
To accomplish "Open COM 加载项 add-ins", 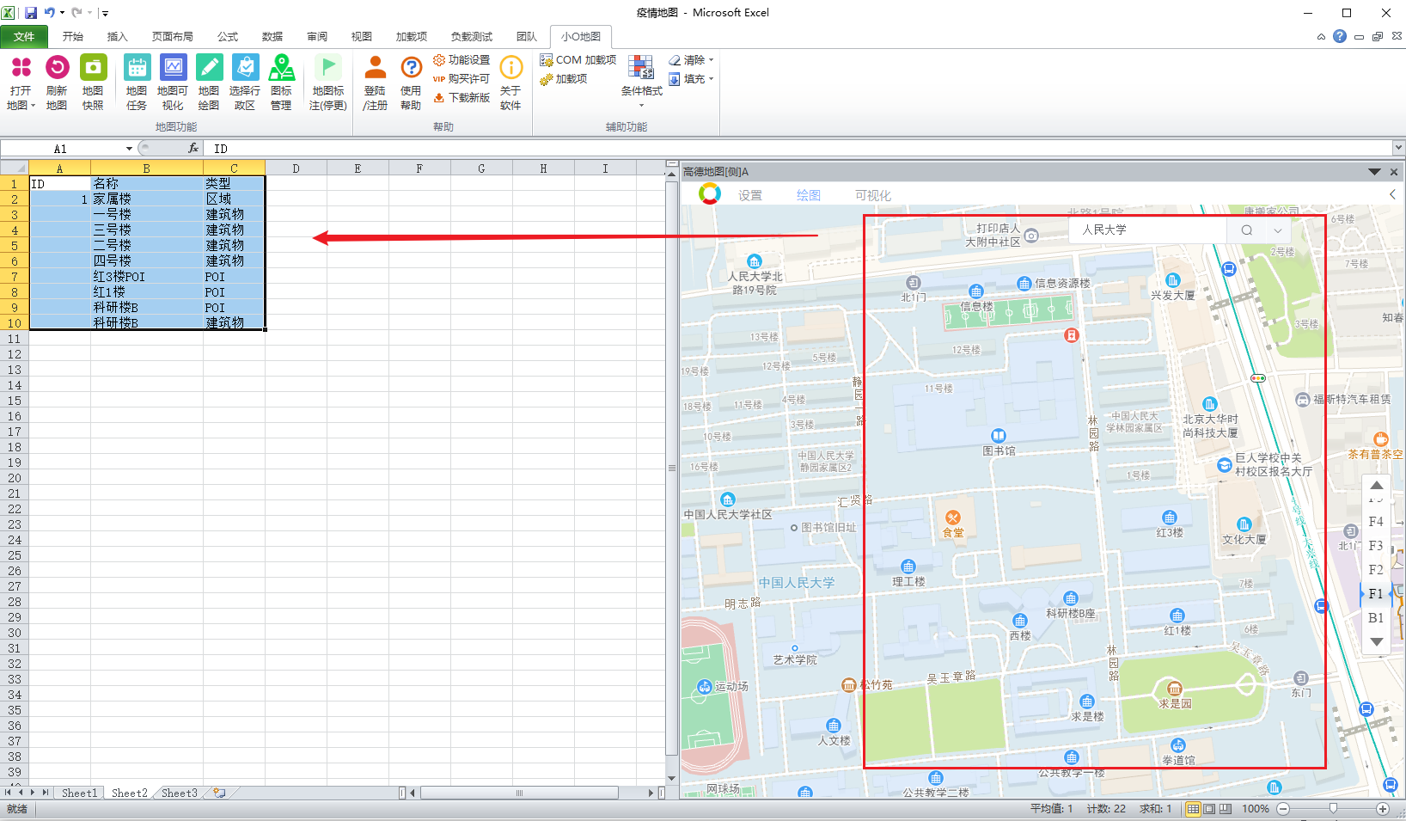I will 578,60.
